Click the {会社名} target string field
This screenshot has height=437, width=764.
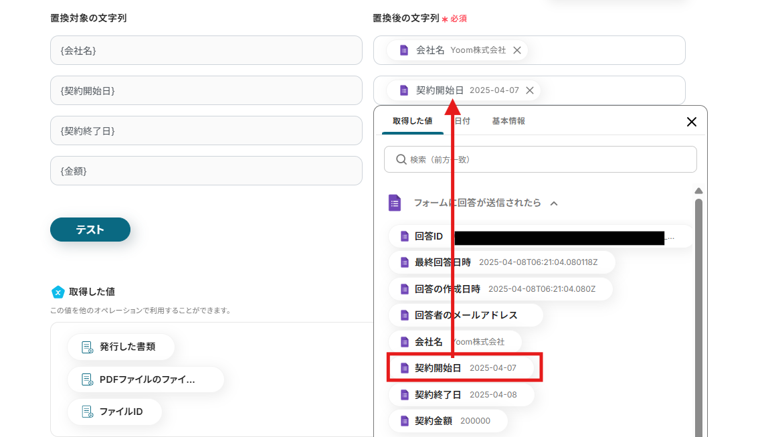(206, 50)
